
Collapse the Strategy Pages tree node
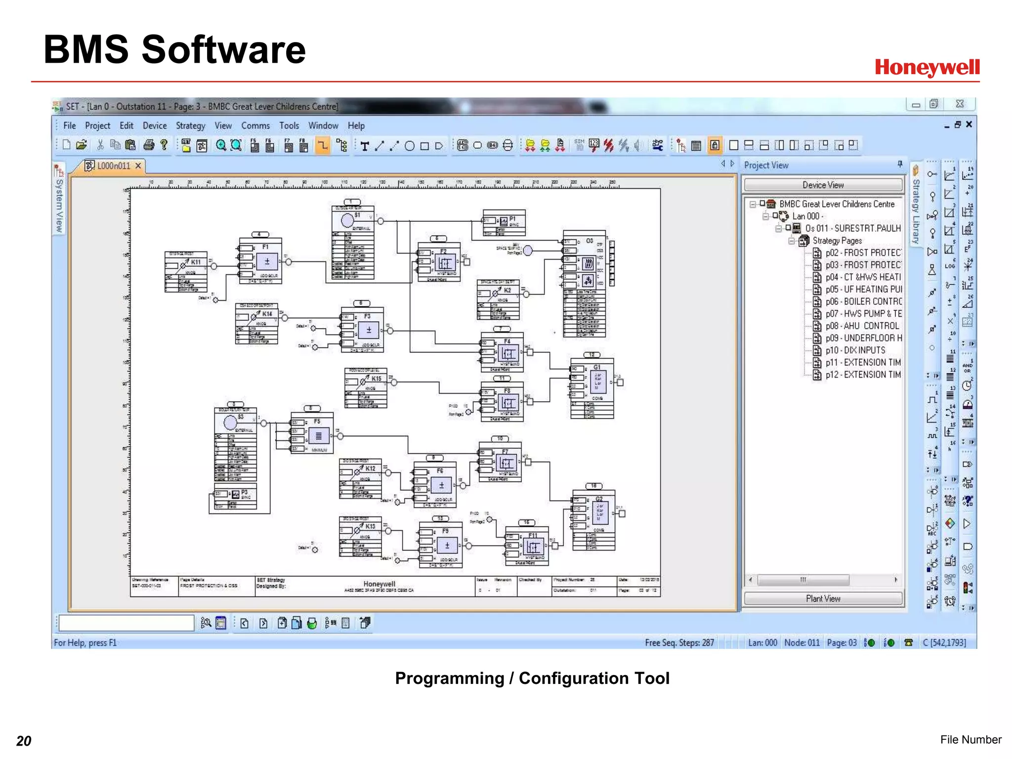(x=791, y=241)
